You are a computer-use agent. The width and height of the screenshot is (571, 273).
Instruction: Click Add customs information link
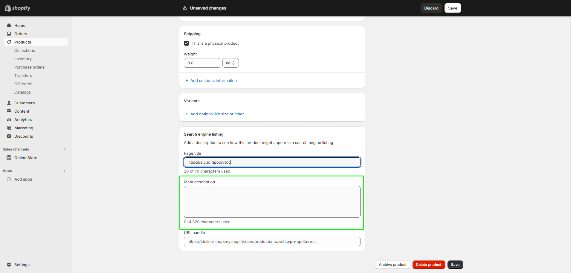[x=213, y=80]
